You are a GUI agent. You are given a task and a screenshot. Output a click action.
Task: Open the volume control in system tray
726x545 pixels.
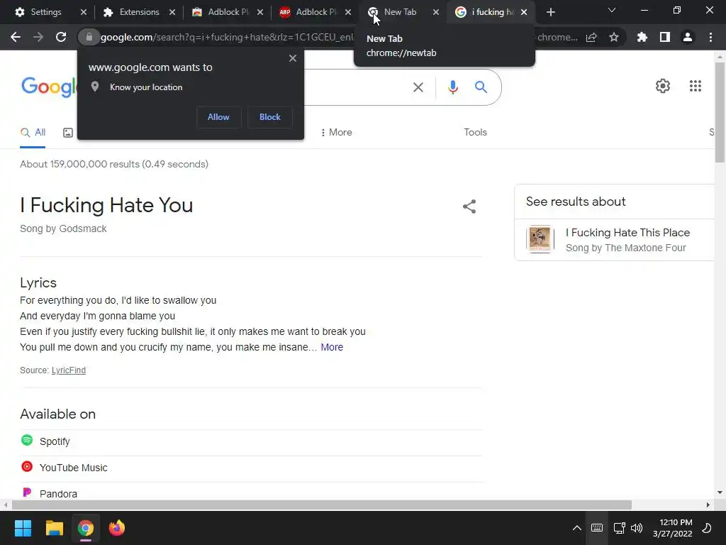(637, 528)
